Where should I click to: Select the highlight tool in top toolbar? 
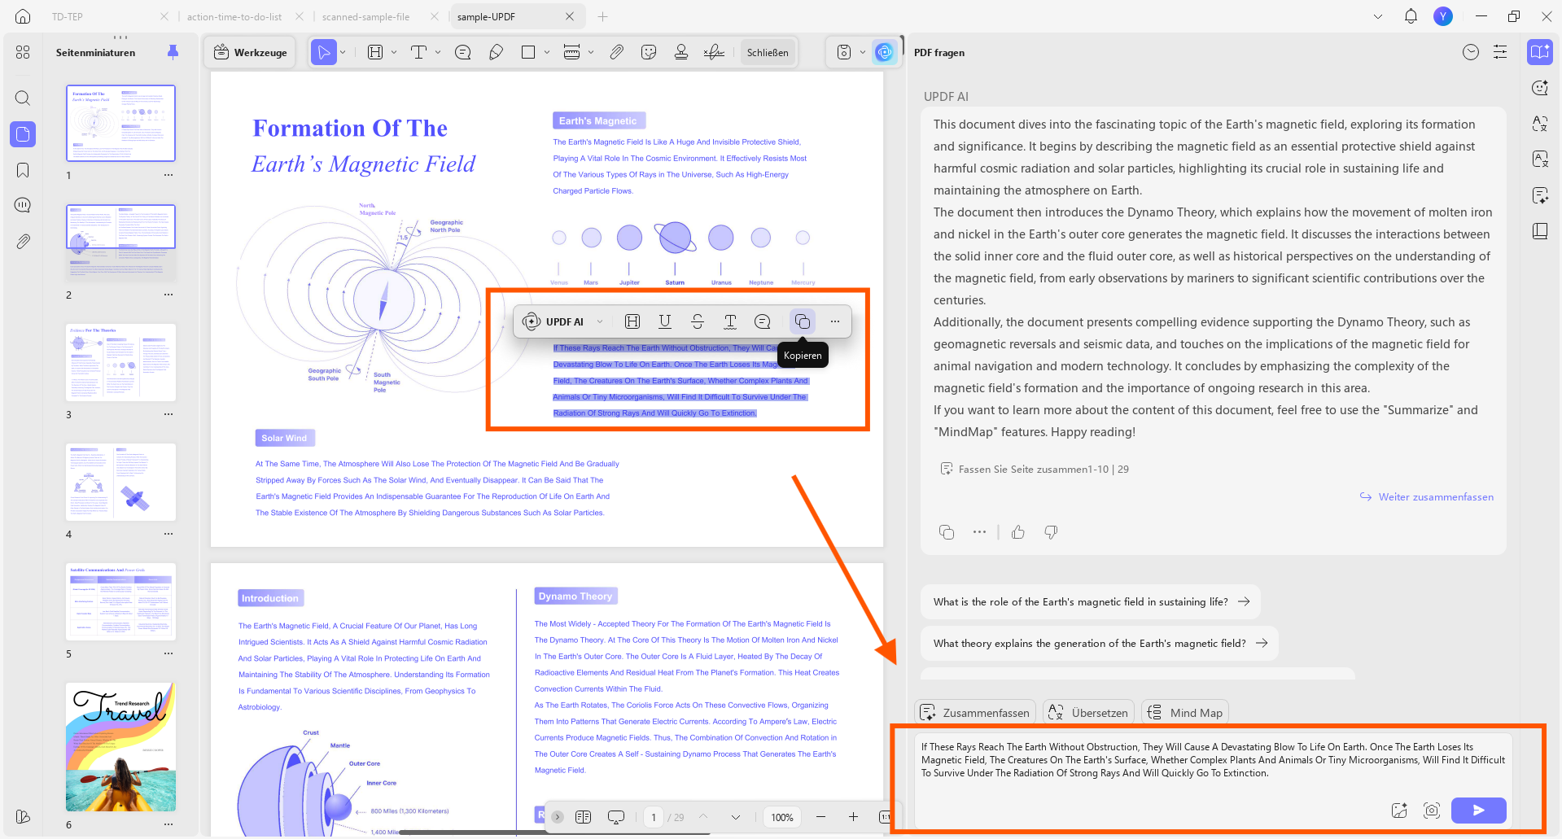375,52
